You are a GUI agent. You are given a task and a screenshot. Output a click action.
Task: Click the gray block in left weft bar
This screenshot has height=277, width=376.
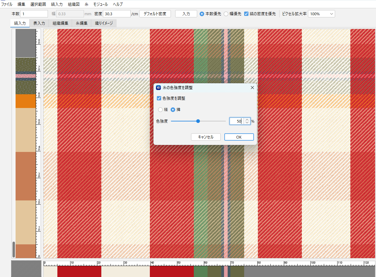pos(26,43)
